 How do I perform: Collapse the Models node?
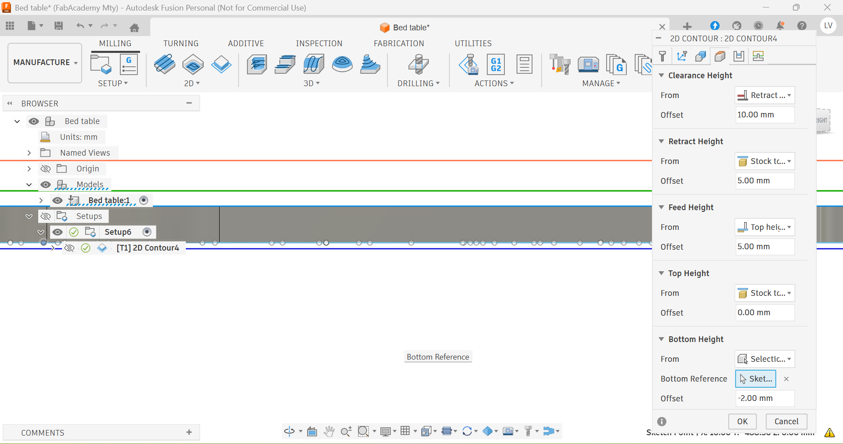click(29, 185)
